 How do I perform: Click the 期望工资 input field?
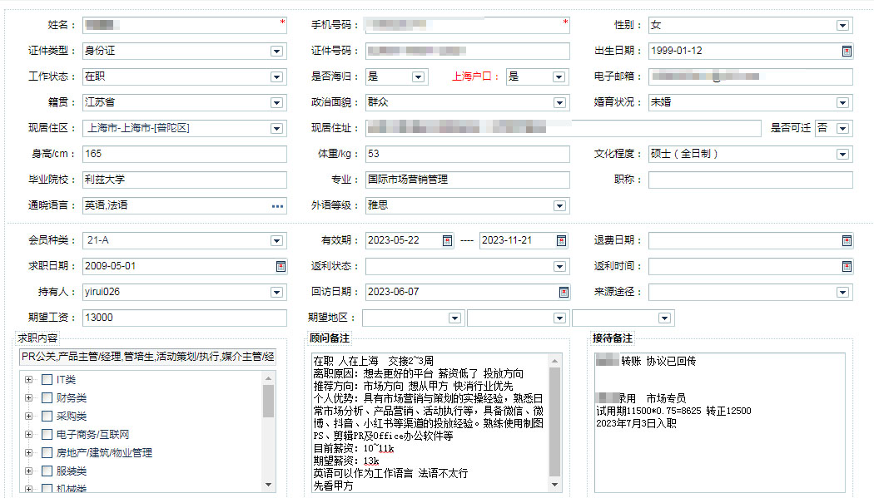click(185, 318)
